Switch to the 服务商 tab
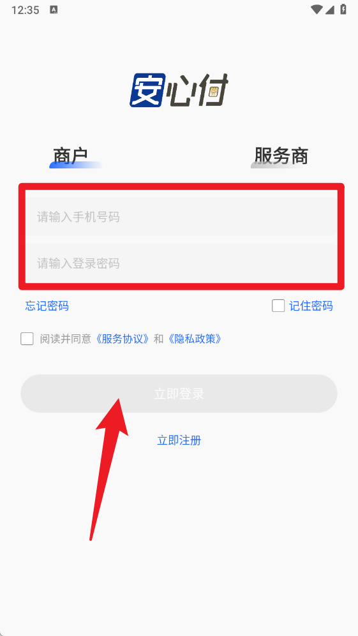Screen dimensions: 358x636 click(281, 156)
